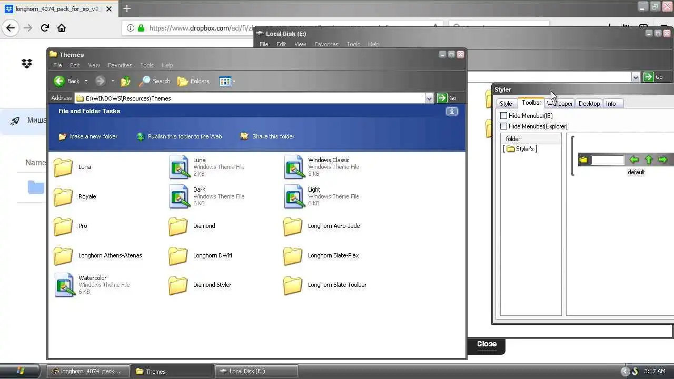Click the Dropbox logo
The width and height of the screenshot is (674, 379).
pos(27,64)
